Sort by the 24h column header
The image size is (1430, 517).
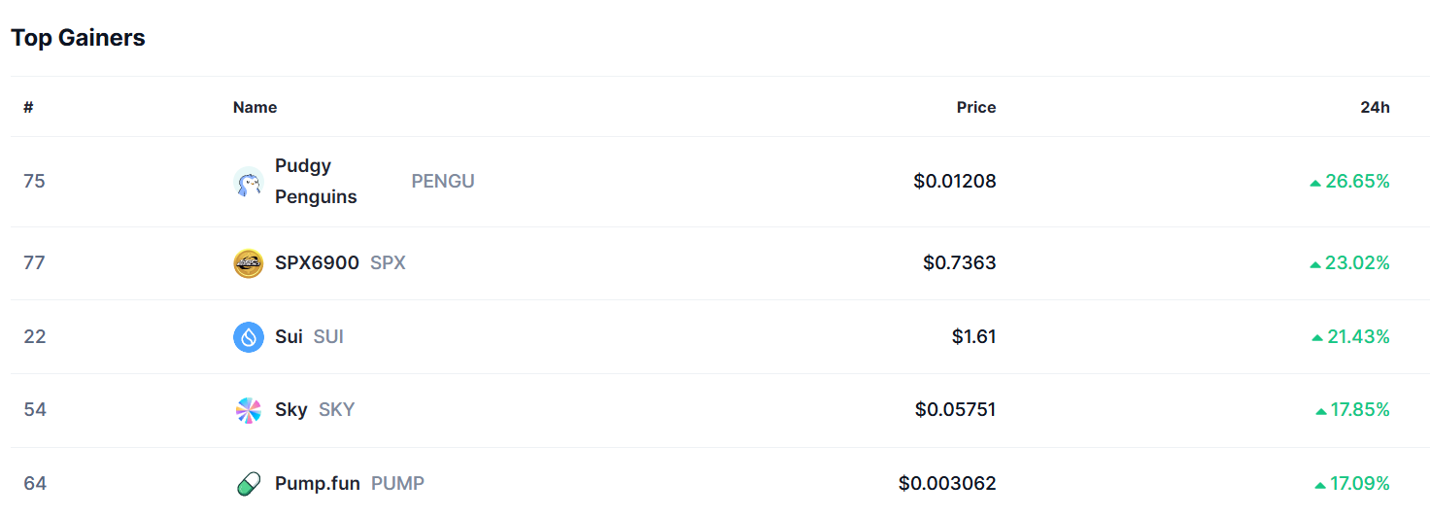tap(1375, 107)
